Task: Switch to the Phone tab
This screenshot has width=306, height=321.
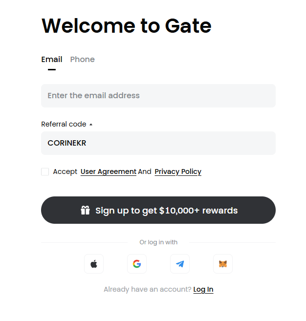Action: click(82, 60)
